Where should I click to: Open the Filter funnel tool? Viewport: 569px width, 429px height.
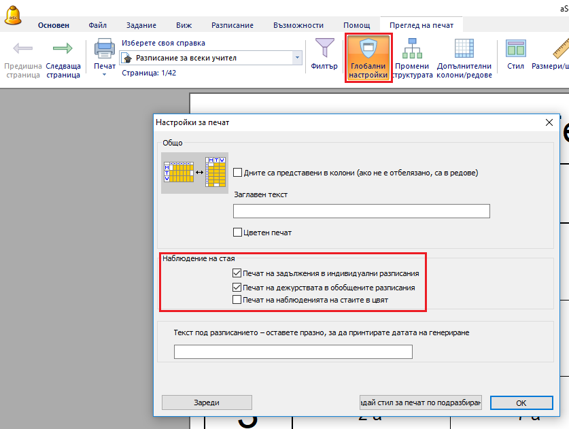tap(324, 49)
